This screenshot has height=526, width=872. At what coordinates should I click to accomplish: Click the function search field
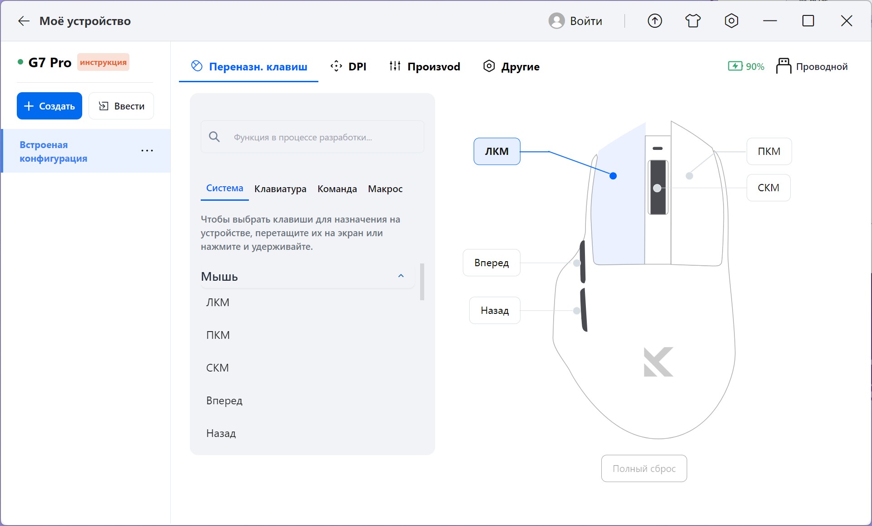tap(312, 137)
